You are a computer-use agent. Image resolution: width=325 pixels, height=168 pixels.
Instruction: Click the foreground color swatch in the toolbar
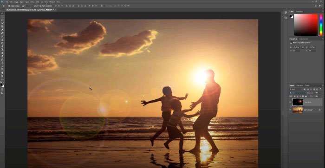pos(1,85)
